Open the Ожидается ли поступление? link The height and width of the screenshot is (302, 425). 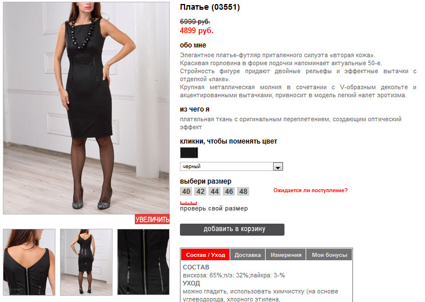tap(310, 190)
